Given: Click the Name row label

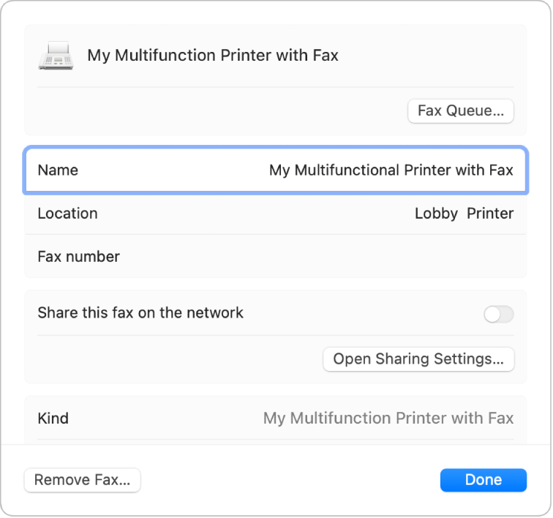Looking at the screenshot, I should pyautogui.click(x=58, y=170).
